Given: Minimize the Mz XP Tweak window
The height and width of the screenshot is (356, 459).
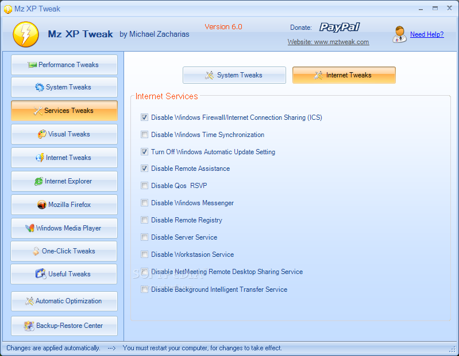Looking at the screenshot, I should [421, 9].
